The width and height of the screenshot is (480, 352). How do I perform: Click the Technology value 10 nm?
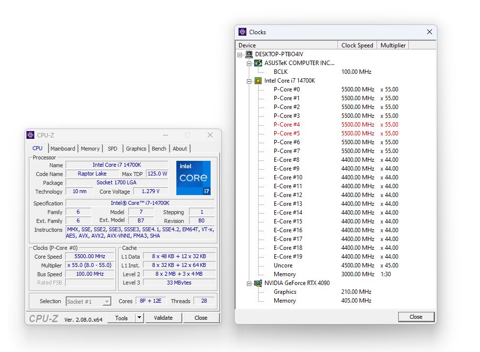point(79,191)
